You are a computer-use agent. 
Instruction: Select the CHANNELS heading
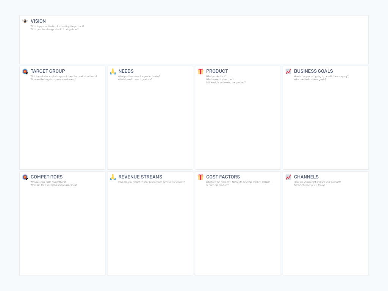306,177
